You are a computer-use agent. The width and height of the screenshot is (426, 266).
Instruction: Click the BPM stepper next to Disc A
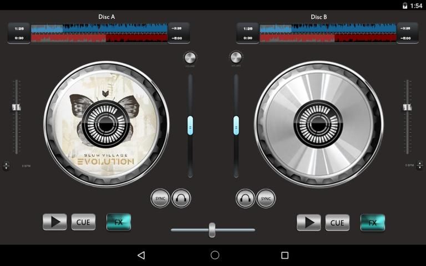[x=6, y=166]
